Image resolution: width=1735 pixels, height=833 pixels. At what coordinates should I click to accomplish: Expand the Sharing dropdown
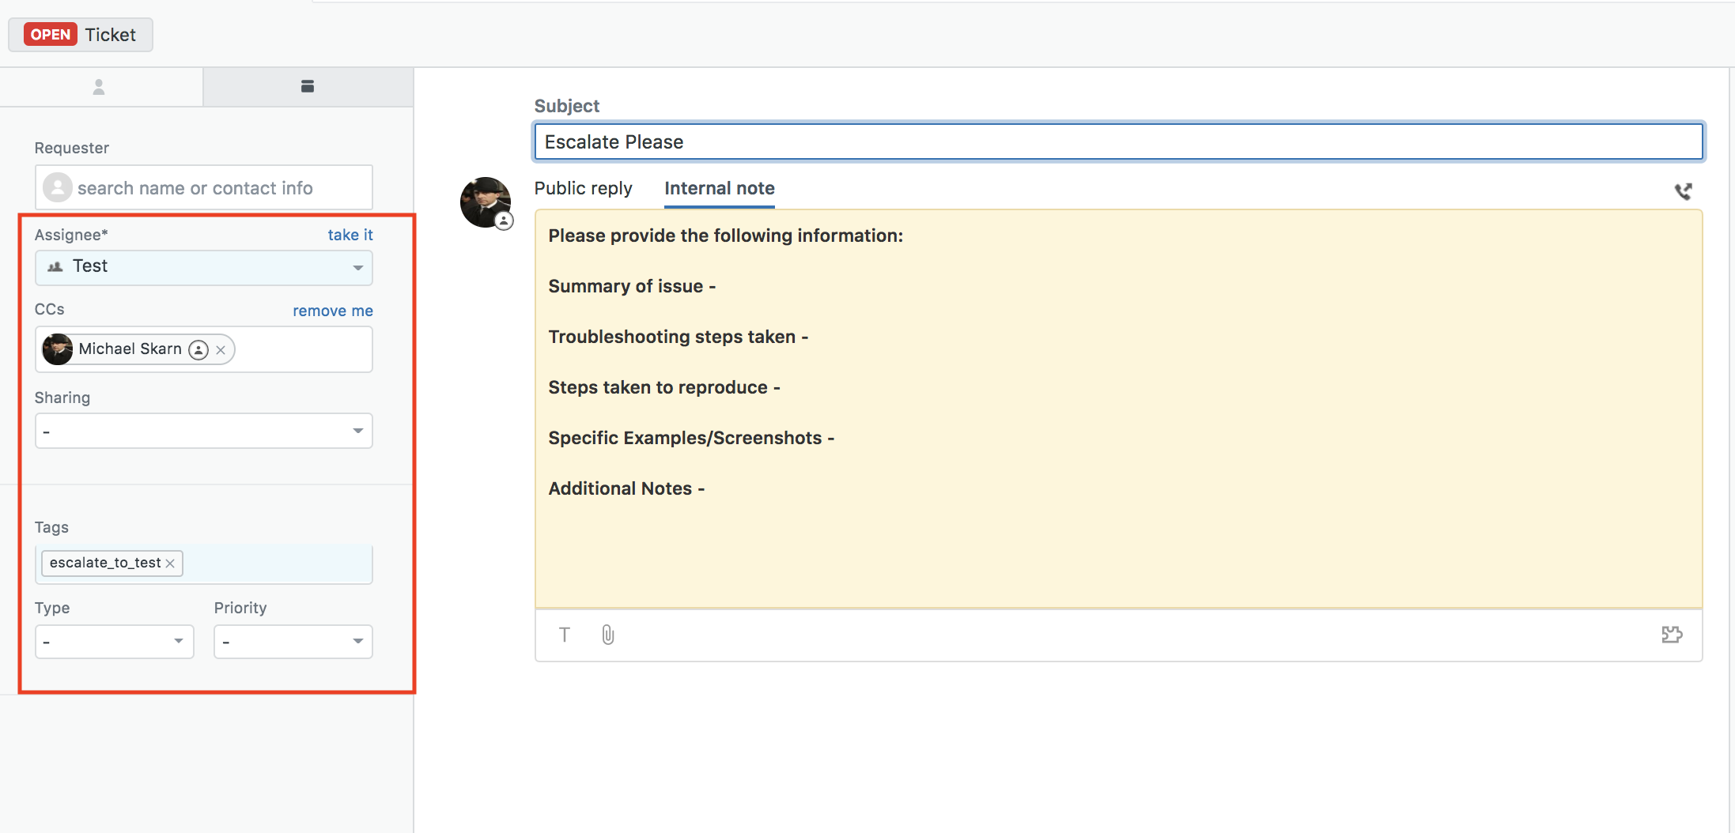(203, 431)
